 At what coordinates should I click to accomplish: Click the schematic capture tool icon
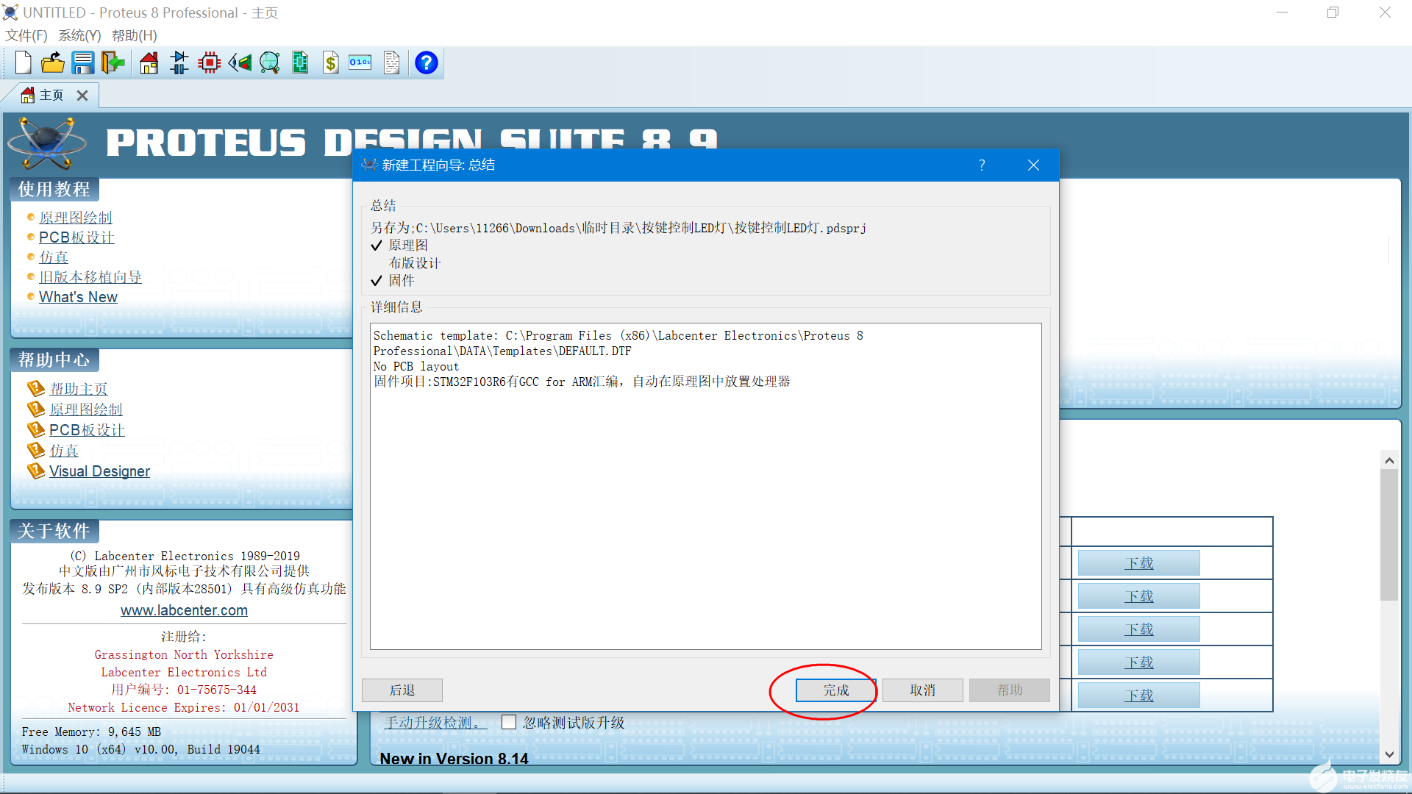tap(180, 63)
